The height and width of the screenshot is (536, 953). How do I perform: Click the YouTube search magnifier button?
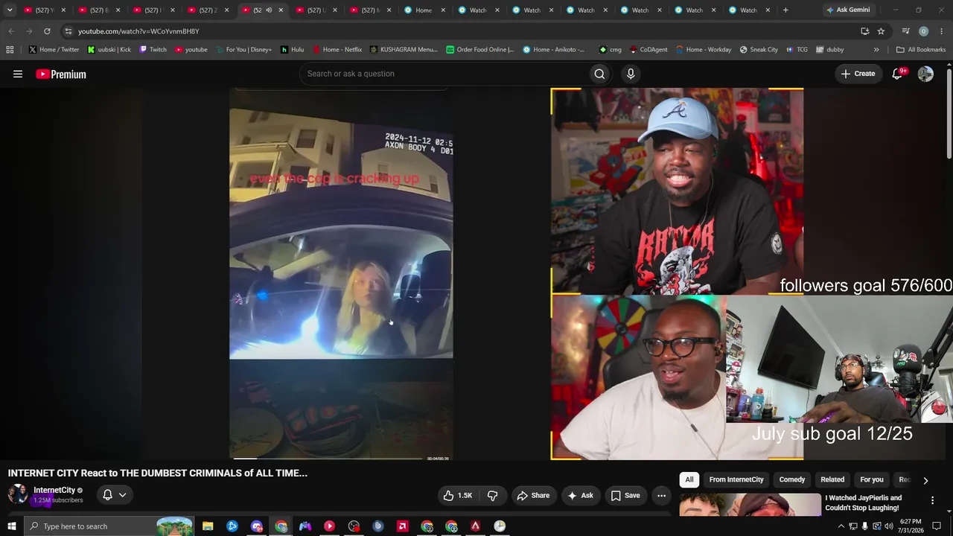point(599,74)
